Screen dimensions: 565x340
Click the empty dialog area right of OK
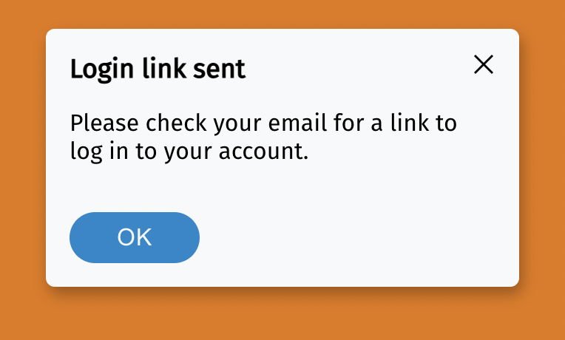pos(355,238)
